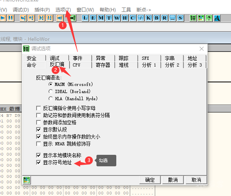Switch to the 寄存器 tab
The image size is (231, 196).
pyautogui.click(x=104, y=65)
